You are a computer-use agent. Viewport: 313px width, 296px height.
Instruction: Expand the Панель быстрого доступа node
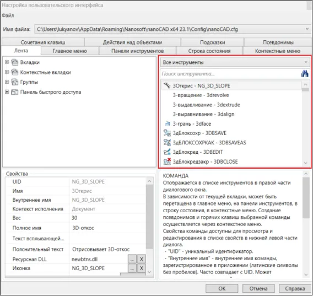[7, 92]
